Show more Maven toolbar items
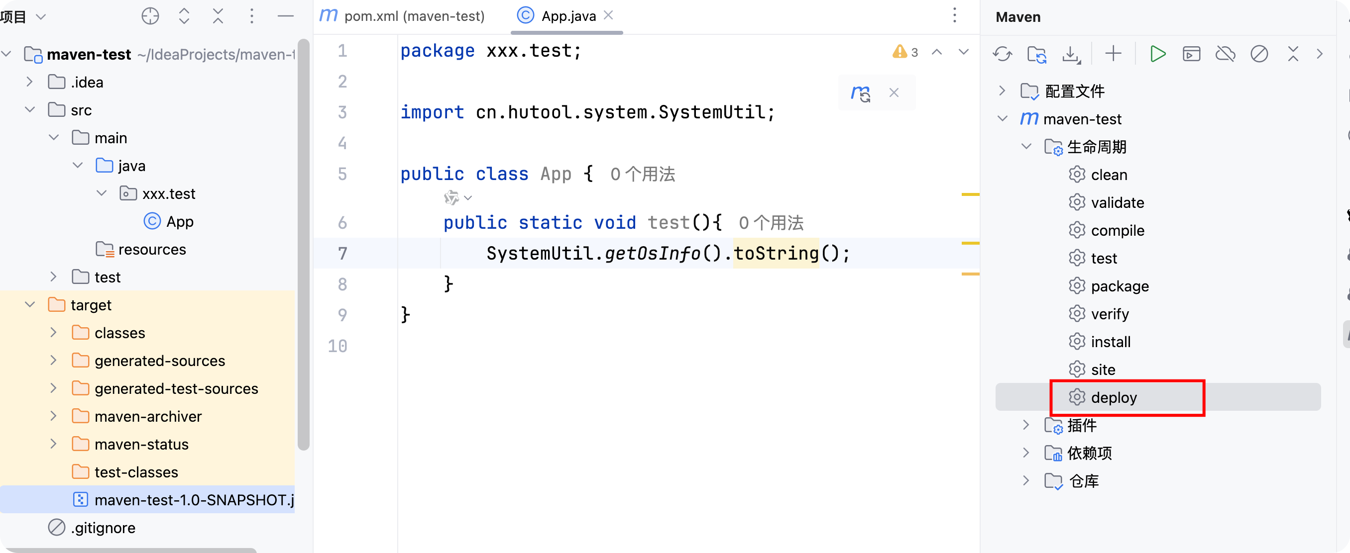 coord(1319,54)
